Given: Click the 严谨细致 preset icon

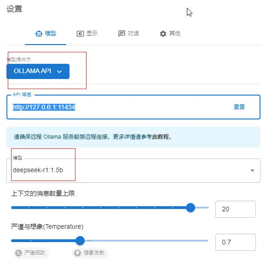Looking at the screenshot, I should click(x=18, y=253).
